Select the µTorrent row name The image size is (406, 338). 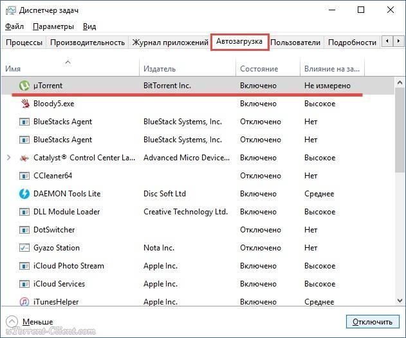(48, 86)
